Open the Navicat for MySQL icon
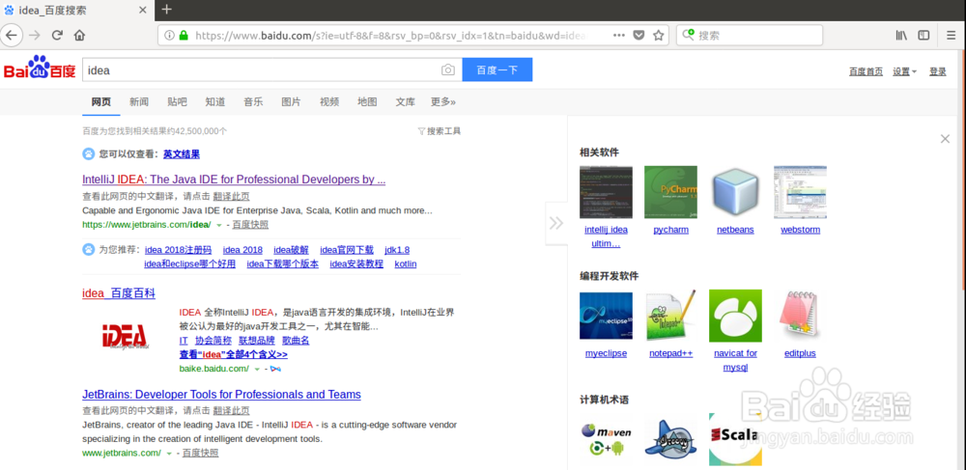The image size is (966, 470). point(735,316)
